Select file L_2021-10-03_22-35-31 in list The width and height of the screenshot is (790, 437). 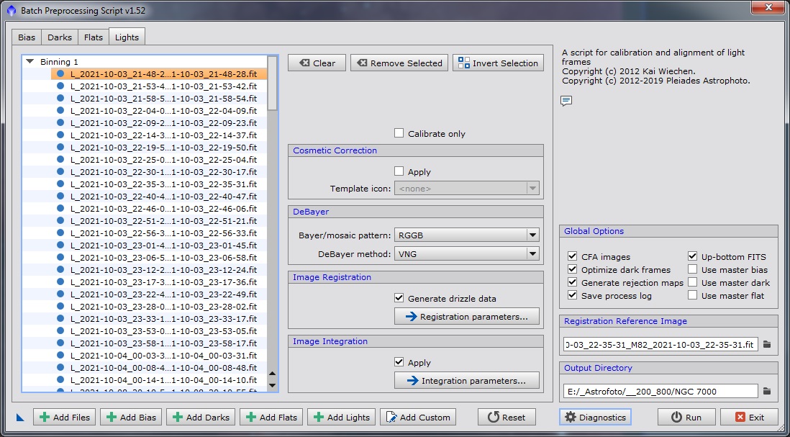pos(163,184)
